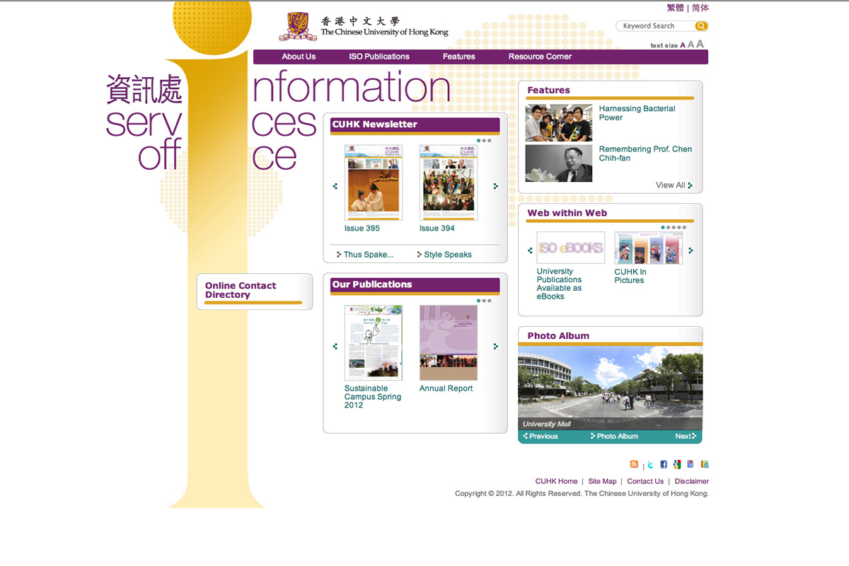The height and width of the screenshot is (566, 849).
Task: Open the ISO Publications menu
Action: [x=379, y=57]
